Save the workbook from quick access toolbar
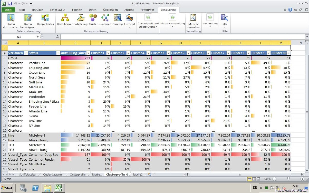The height and width of the screenshot is (193, 309). (x=10, y=4)
